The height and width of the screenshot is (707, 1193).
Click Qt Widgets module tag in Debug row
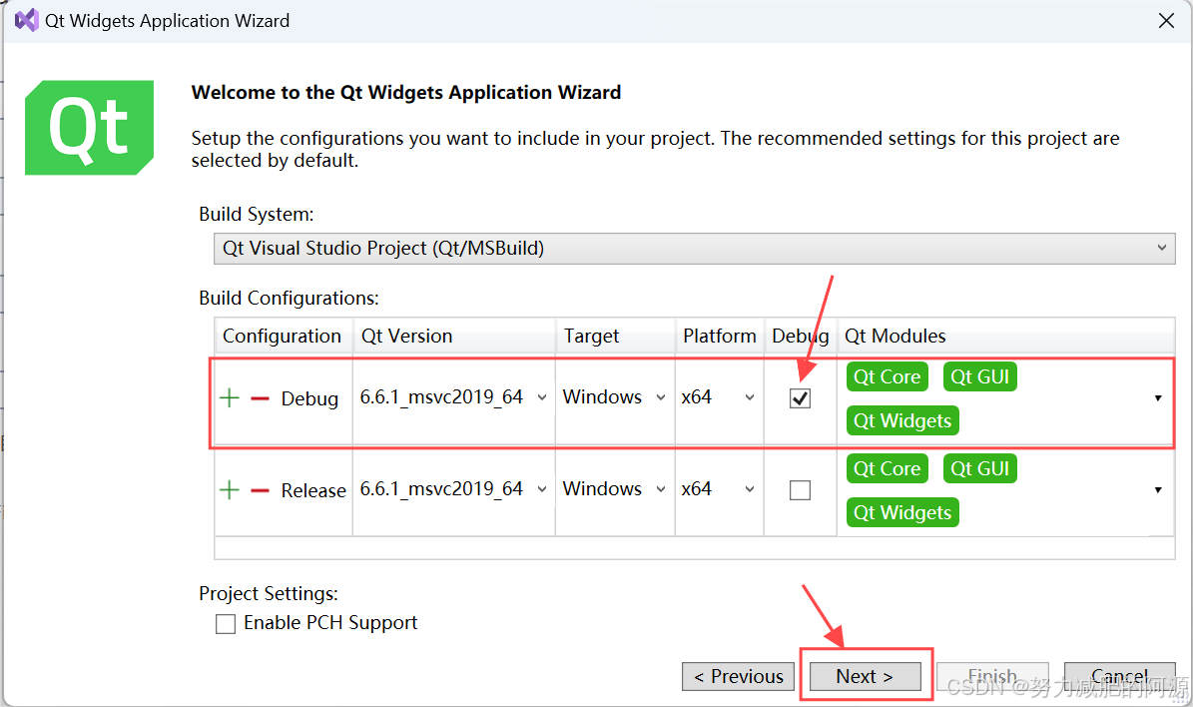902,420
